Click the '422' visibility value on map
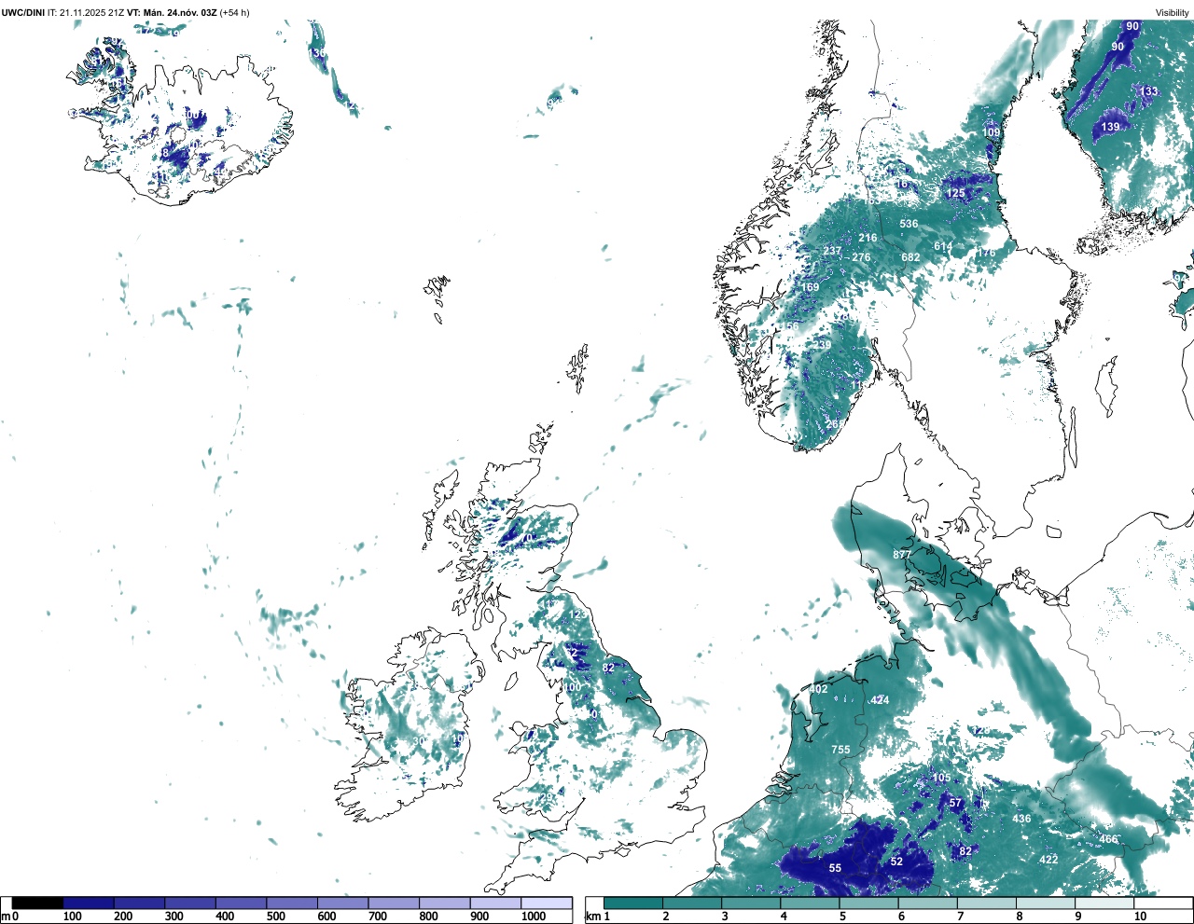Image resolution: width=1194 pixels, height=924 pixels. tap(1048, 859)
